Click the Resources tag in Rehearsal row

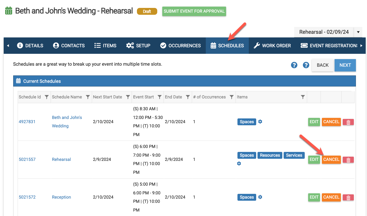[270, 155]
